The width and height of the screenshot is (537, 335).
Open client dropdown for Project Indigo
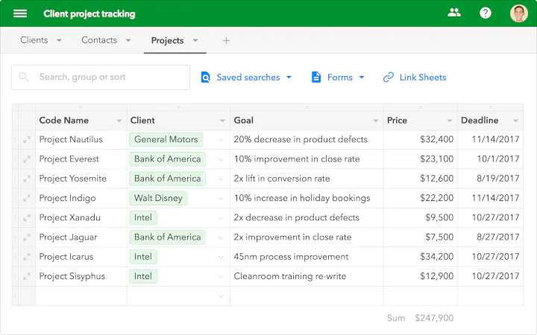(221, 198)
